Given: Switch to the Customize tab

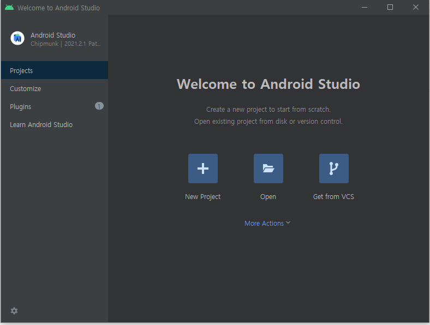Looking at the screenshot, I should (55, 88).
